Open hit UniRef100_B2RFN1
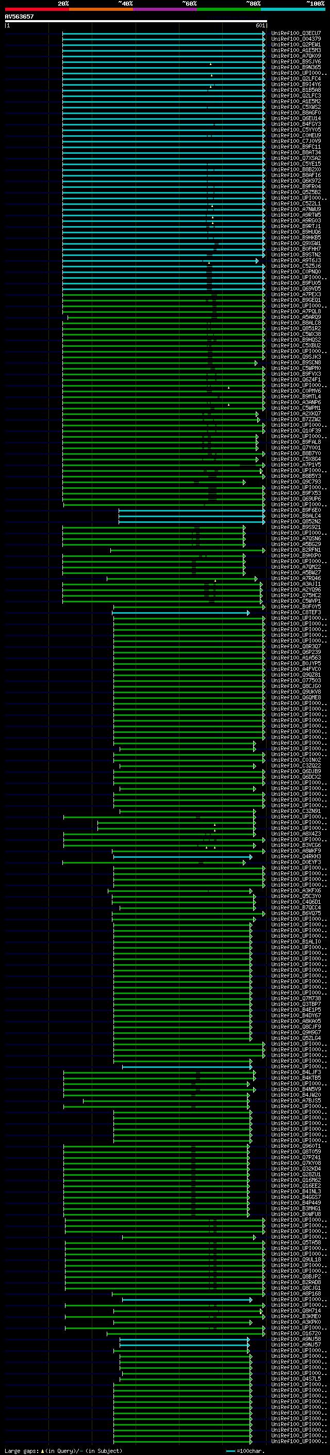Screen dimensions: 330x1455 pos(295,550)
